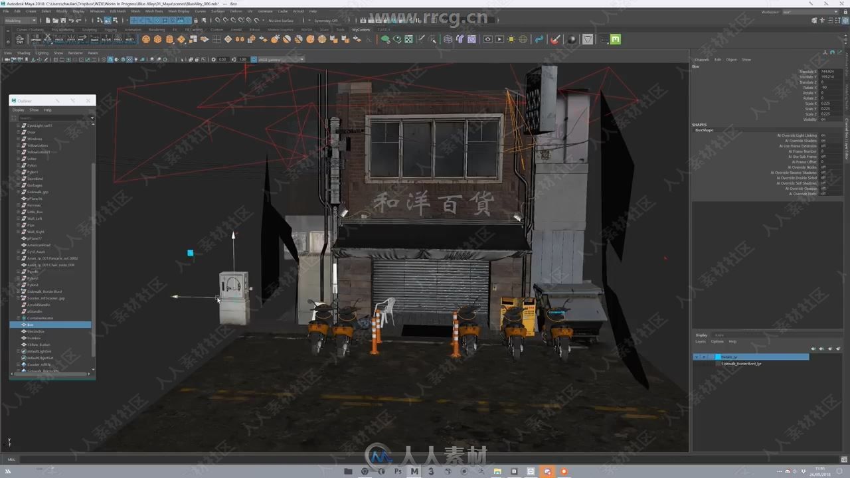The image size is (850, 478).
Task: Open the Modeling menu set dropdown
Action: click(20, 20)
